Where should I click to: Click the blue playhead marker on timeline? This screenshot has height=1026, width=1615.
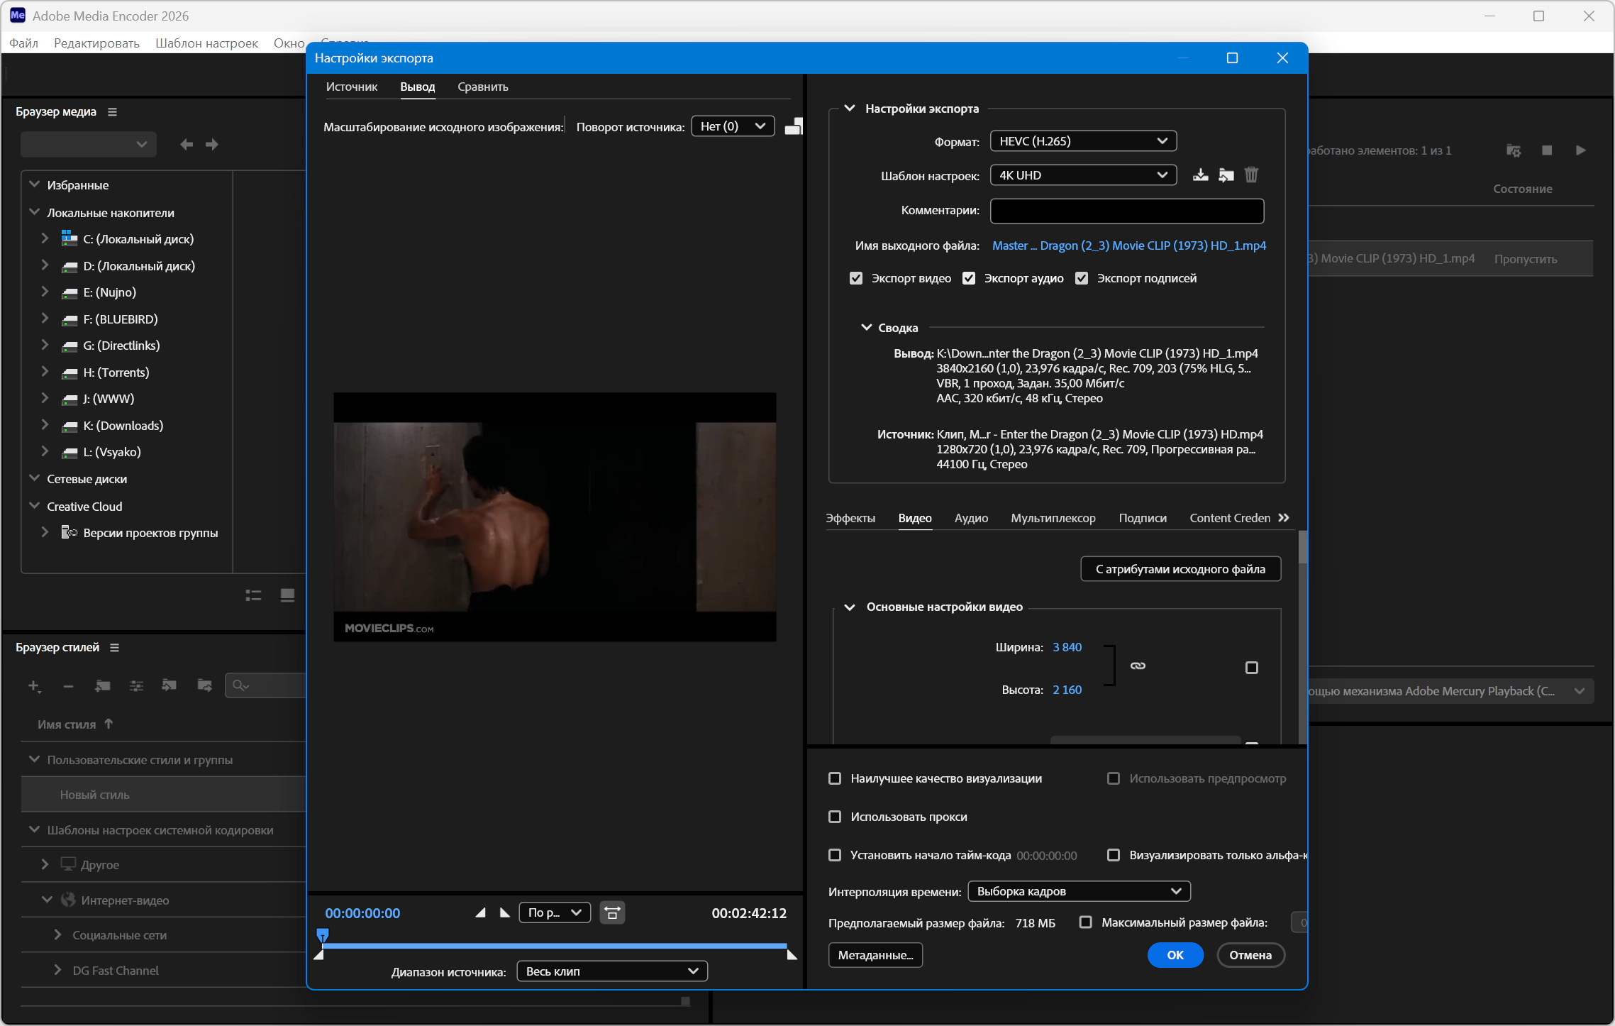[323, 934]
